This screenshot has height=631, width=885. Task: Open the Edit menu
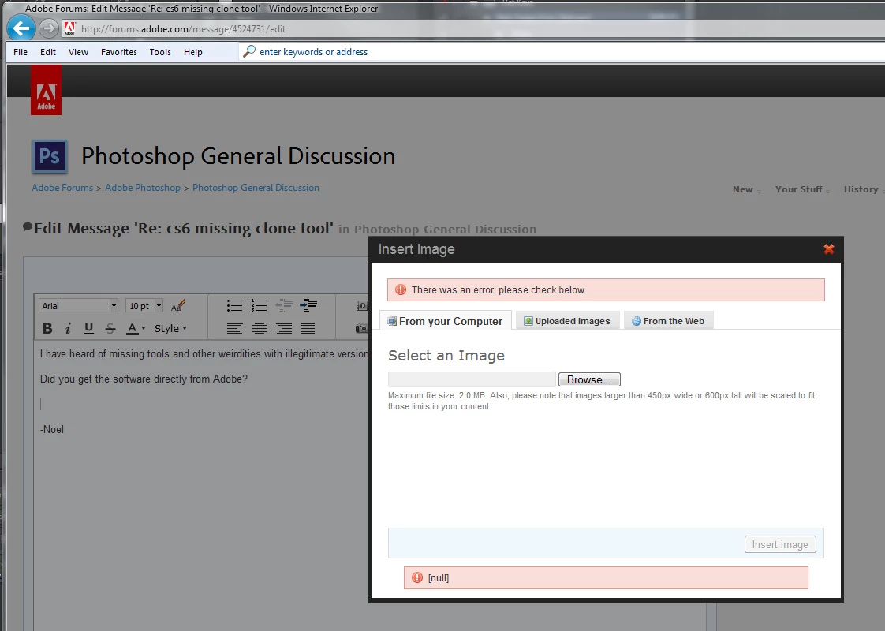point(48,52)
